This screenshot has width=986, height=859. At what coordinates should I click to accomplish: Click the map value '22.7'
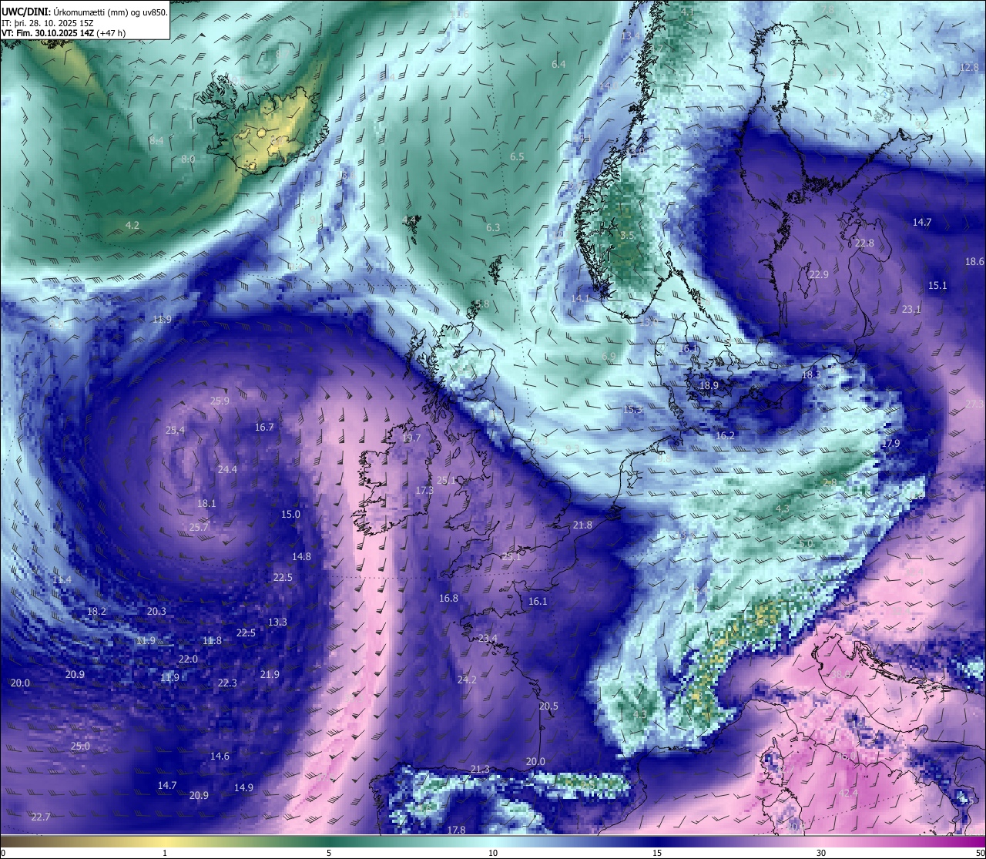point(41,817)
